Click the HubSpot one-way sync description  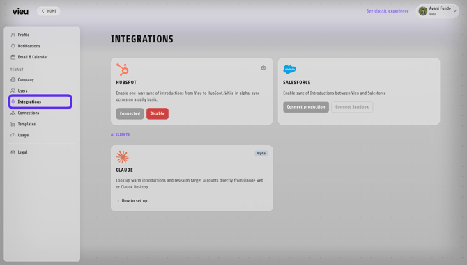pos(188,96)
